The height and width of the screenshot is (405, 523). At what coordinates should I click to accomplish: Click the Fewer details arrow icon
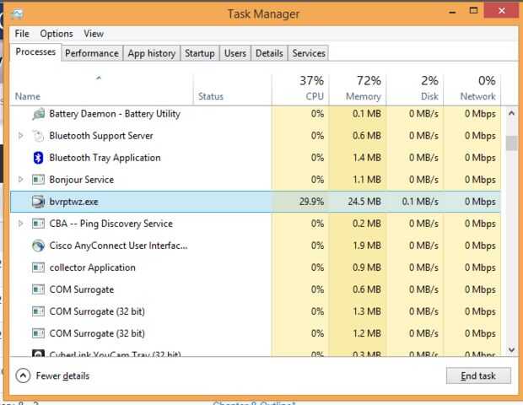(x=23, y=376)
